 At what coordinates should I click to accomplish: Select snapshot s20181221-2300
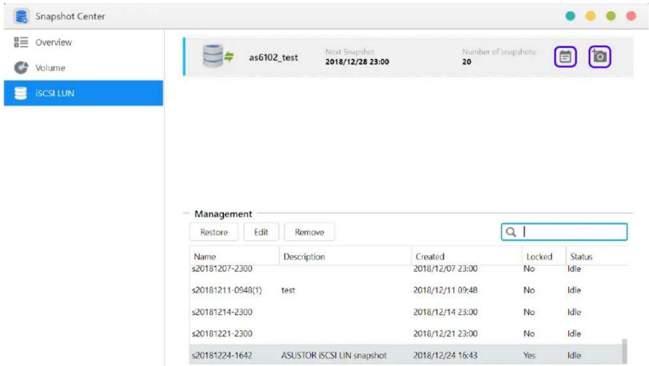pos(222,334)
